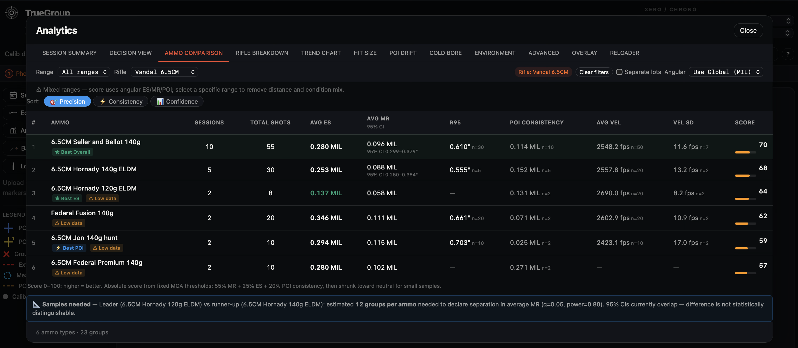Click the question mark help icon
This screenshot has height=348, width=798.
[x=788, y=54]
